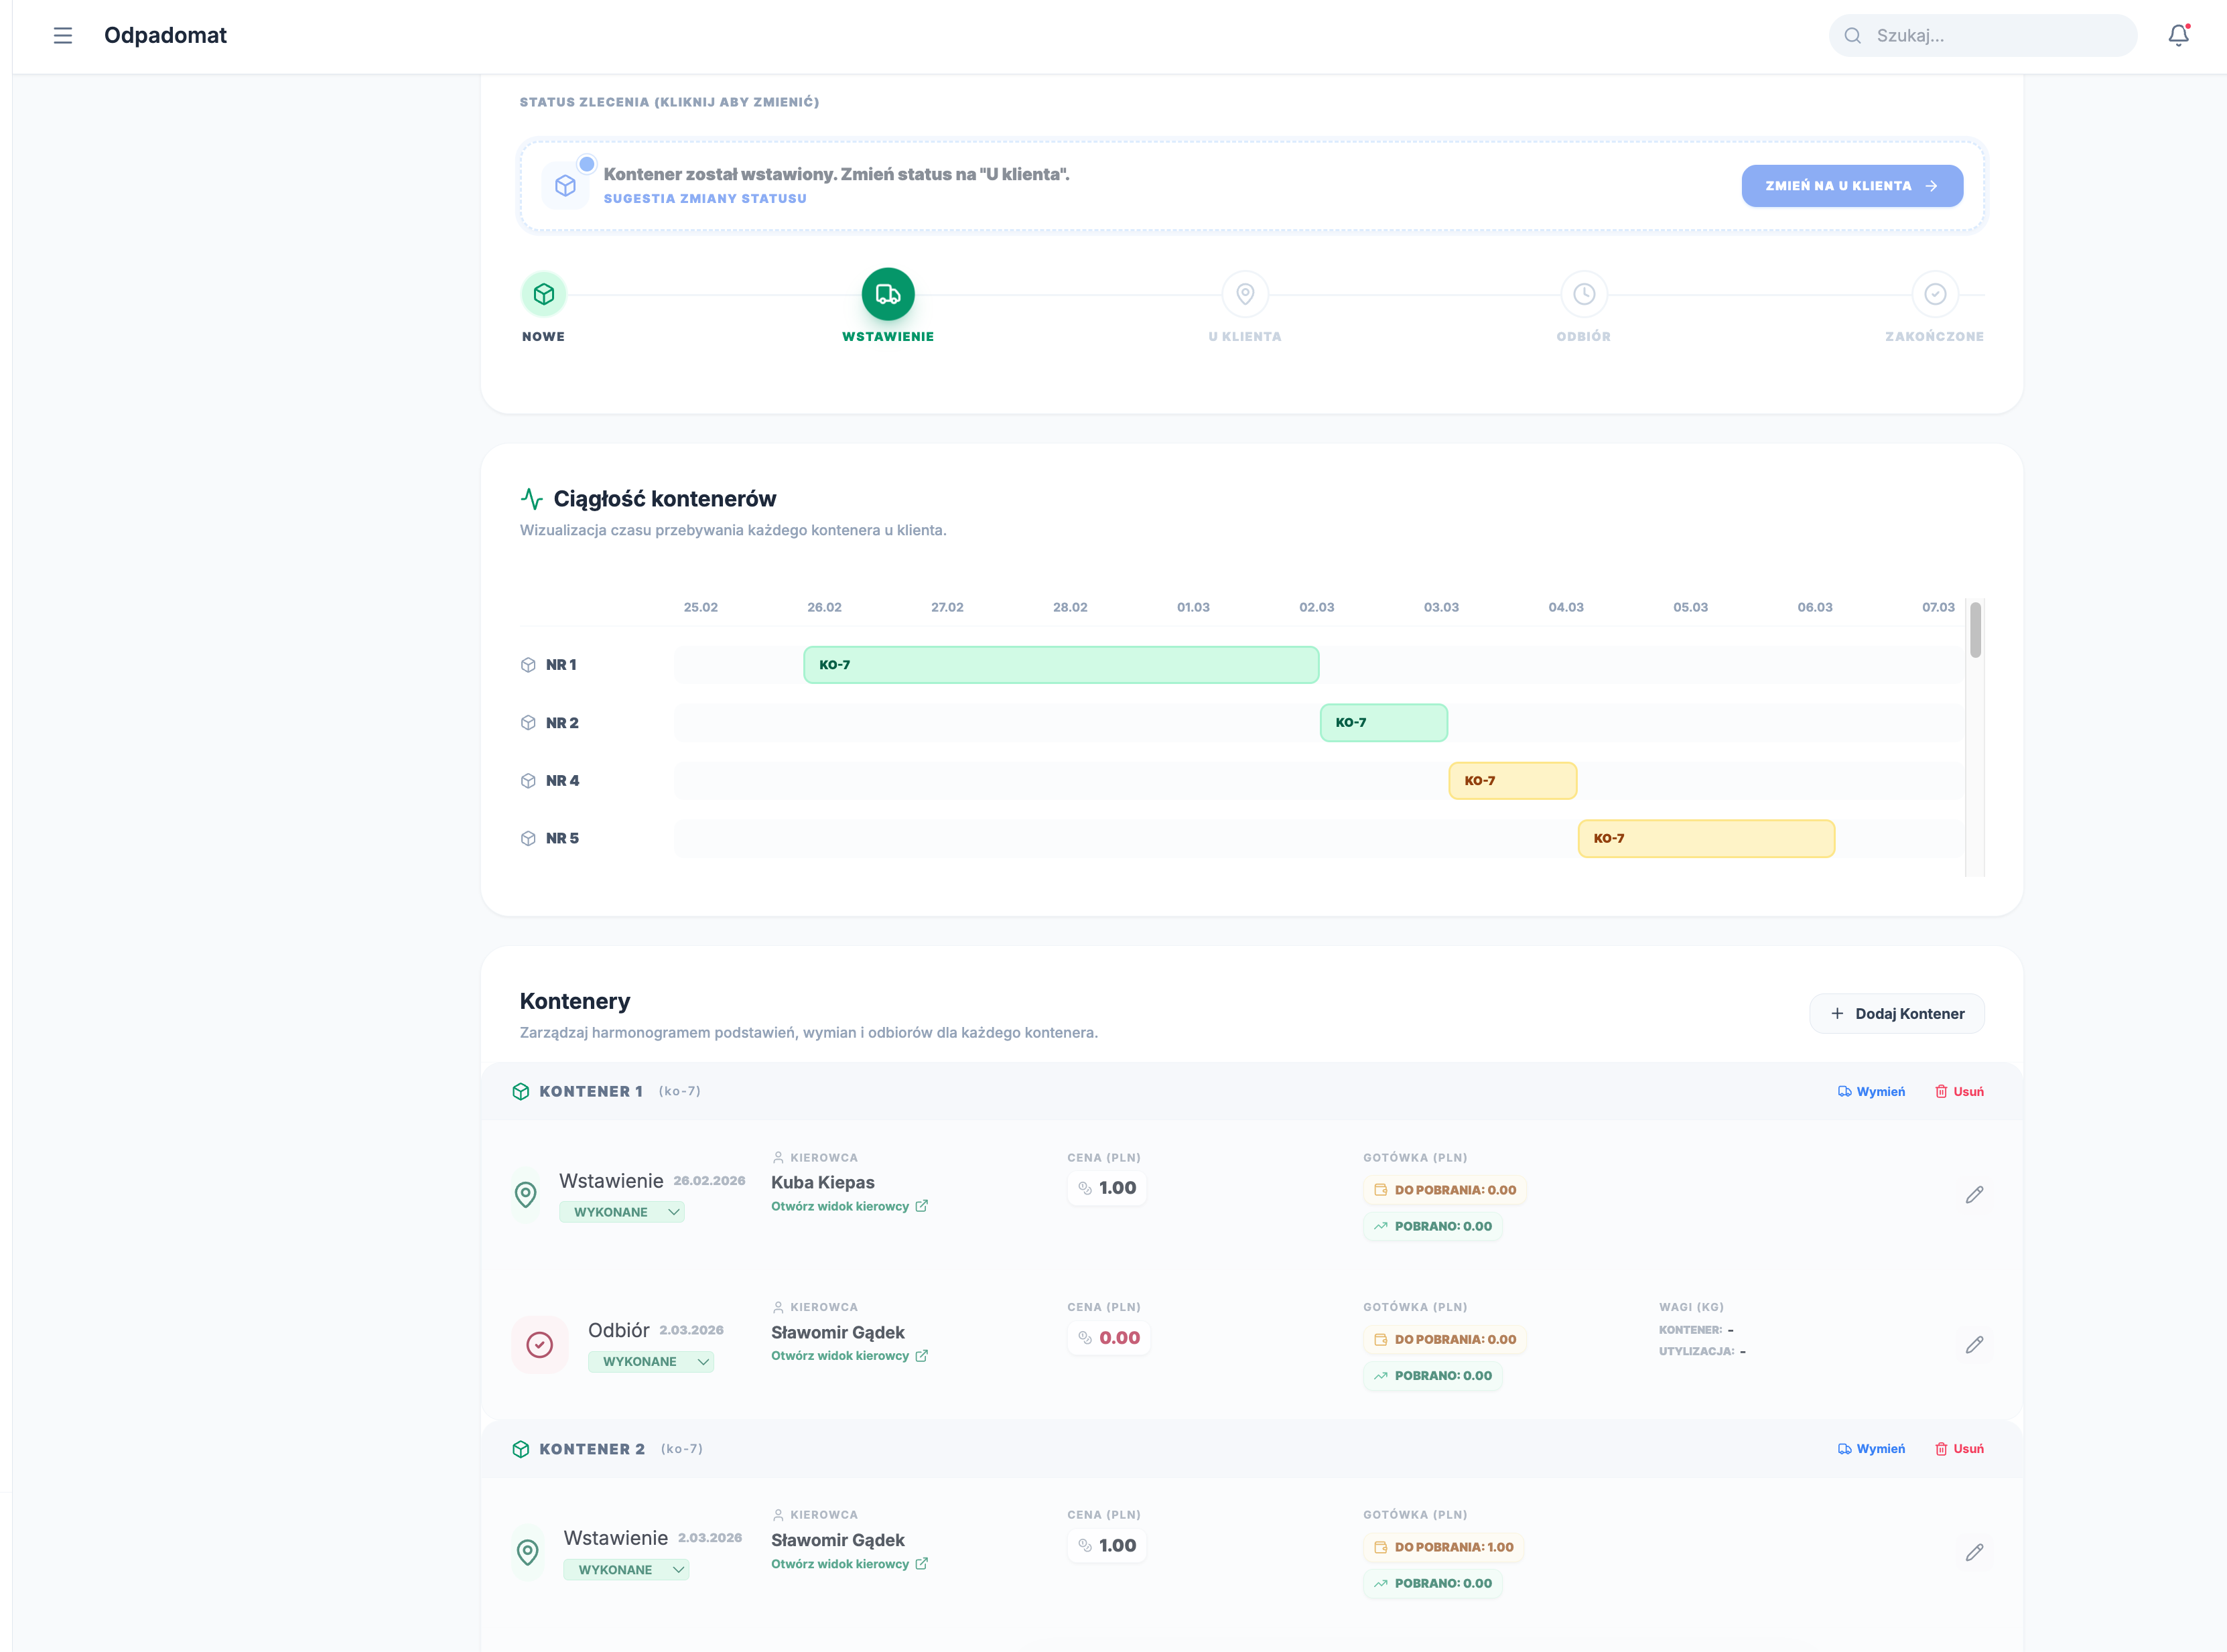Open driver view link for Kuba Kiepas
This screenshot has width=2227, height=1652.
pos(849,1206)
